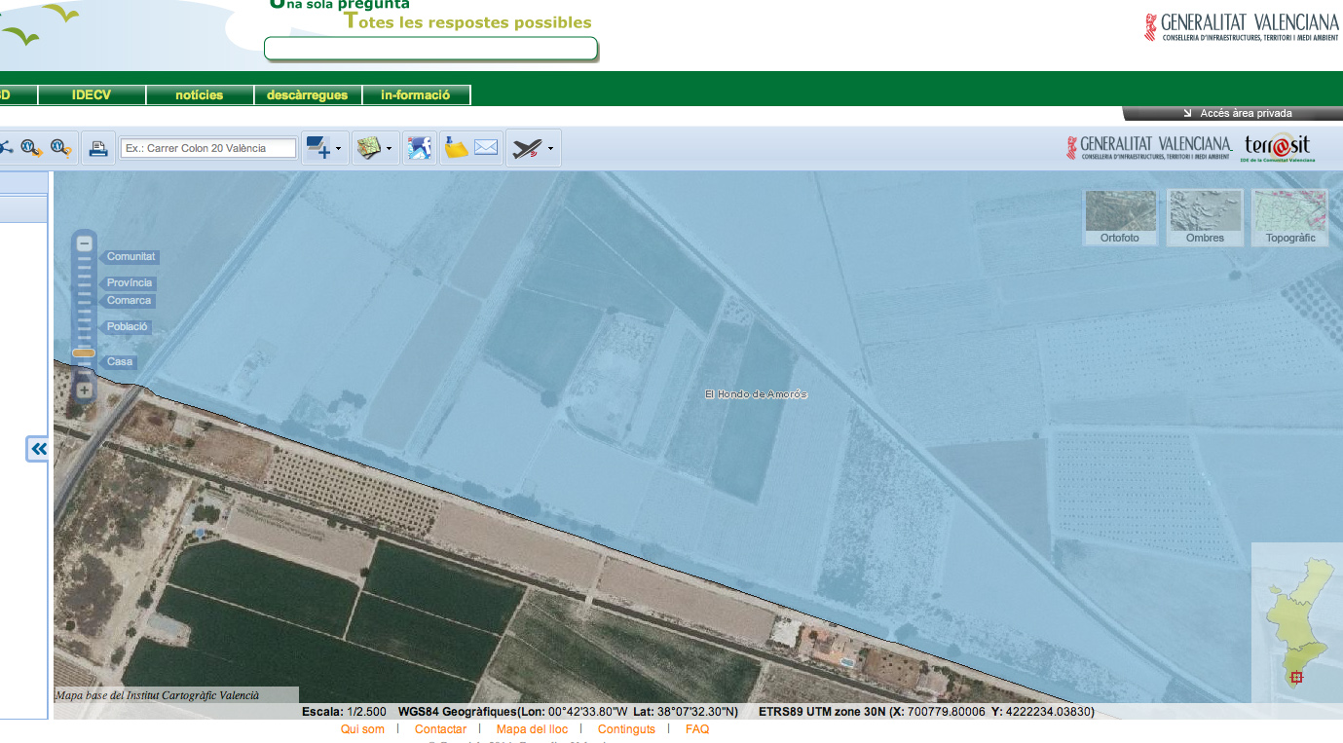1343x743 pixels.
Task: Open the add layer dropdown
Action: (x=324, y=148)
